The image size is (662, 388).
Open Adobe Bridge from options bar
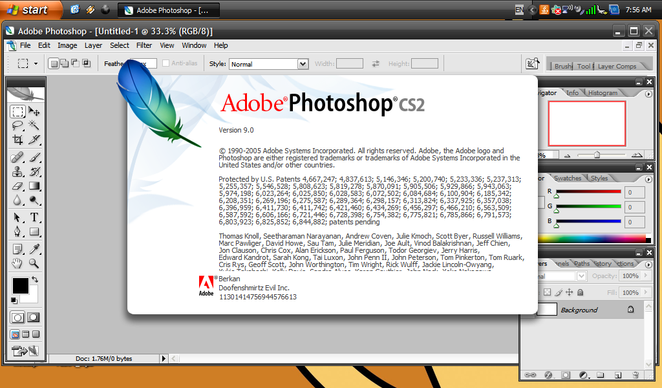[x=533, y=64]
